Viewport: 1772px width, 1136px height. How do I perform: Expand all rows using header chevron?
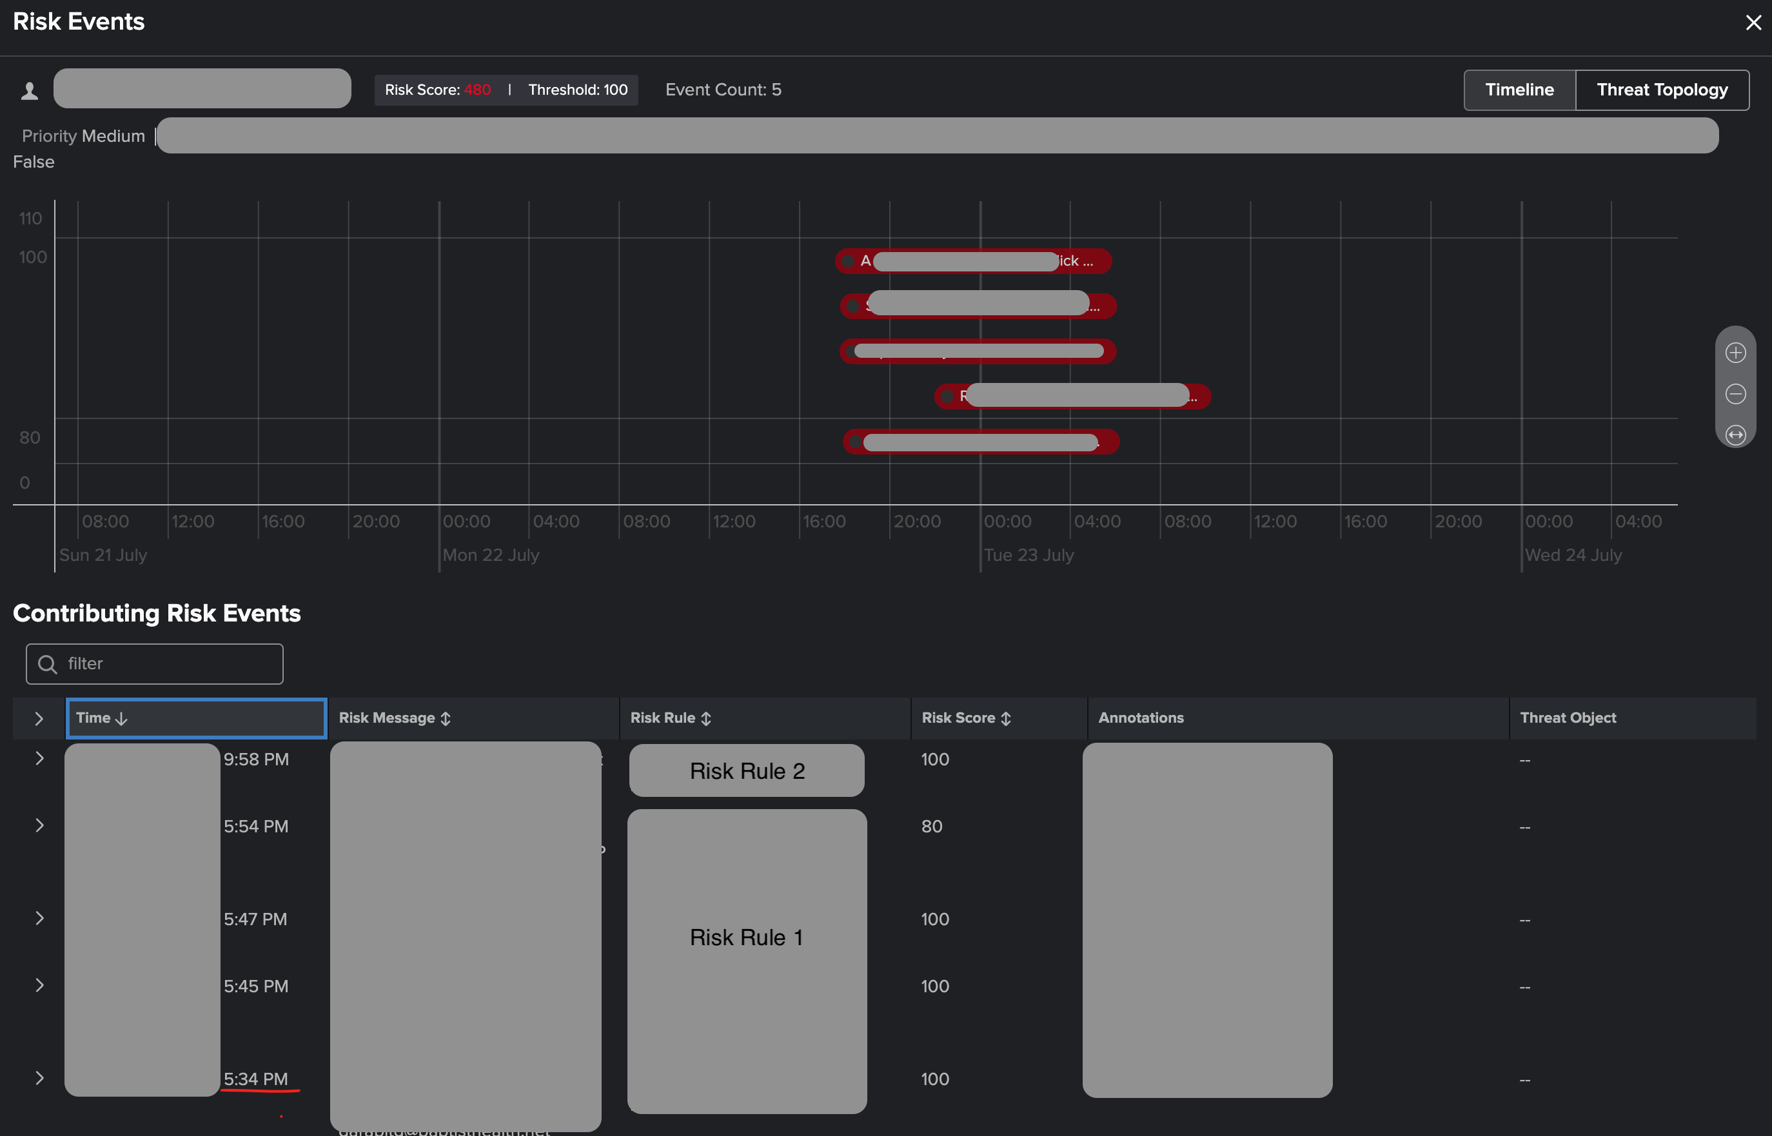39,718
